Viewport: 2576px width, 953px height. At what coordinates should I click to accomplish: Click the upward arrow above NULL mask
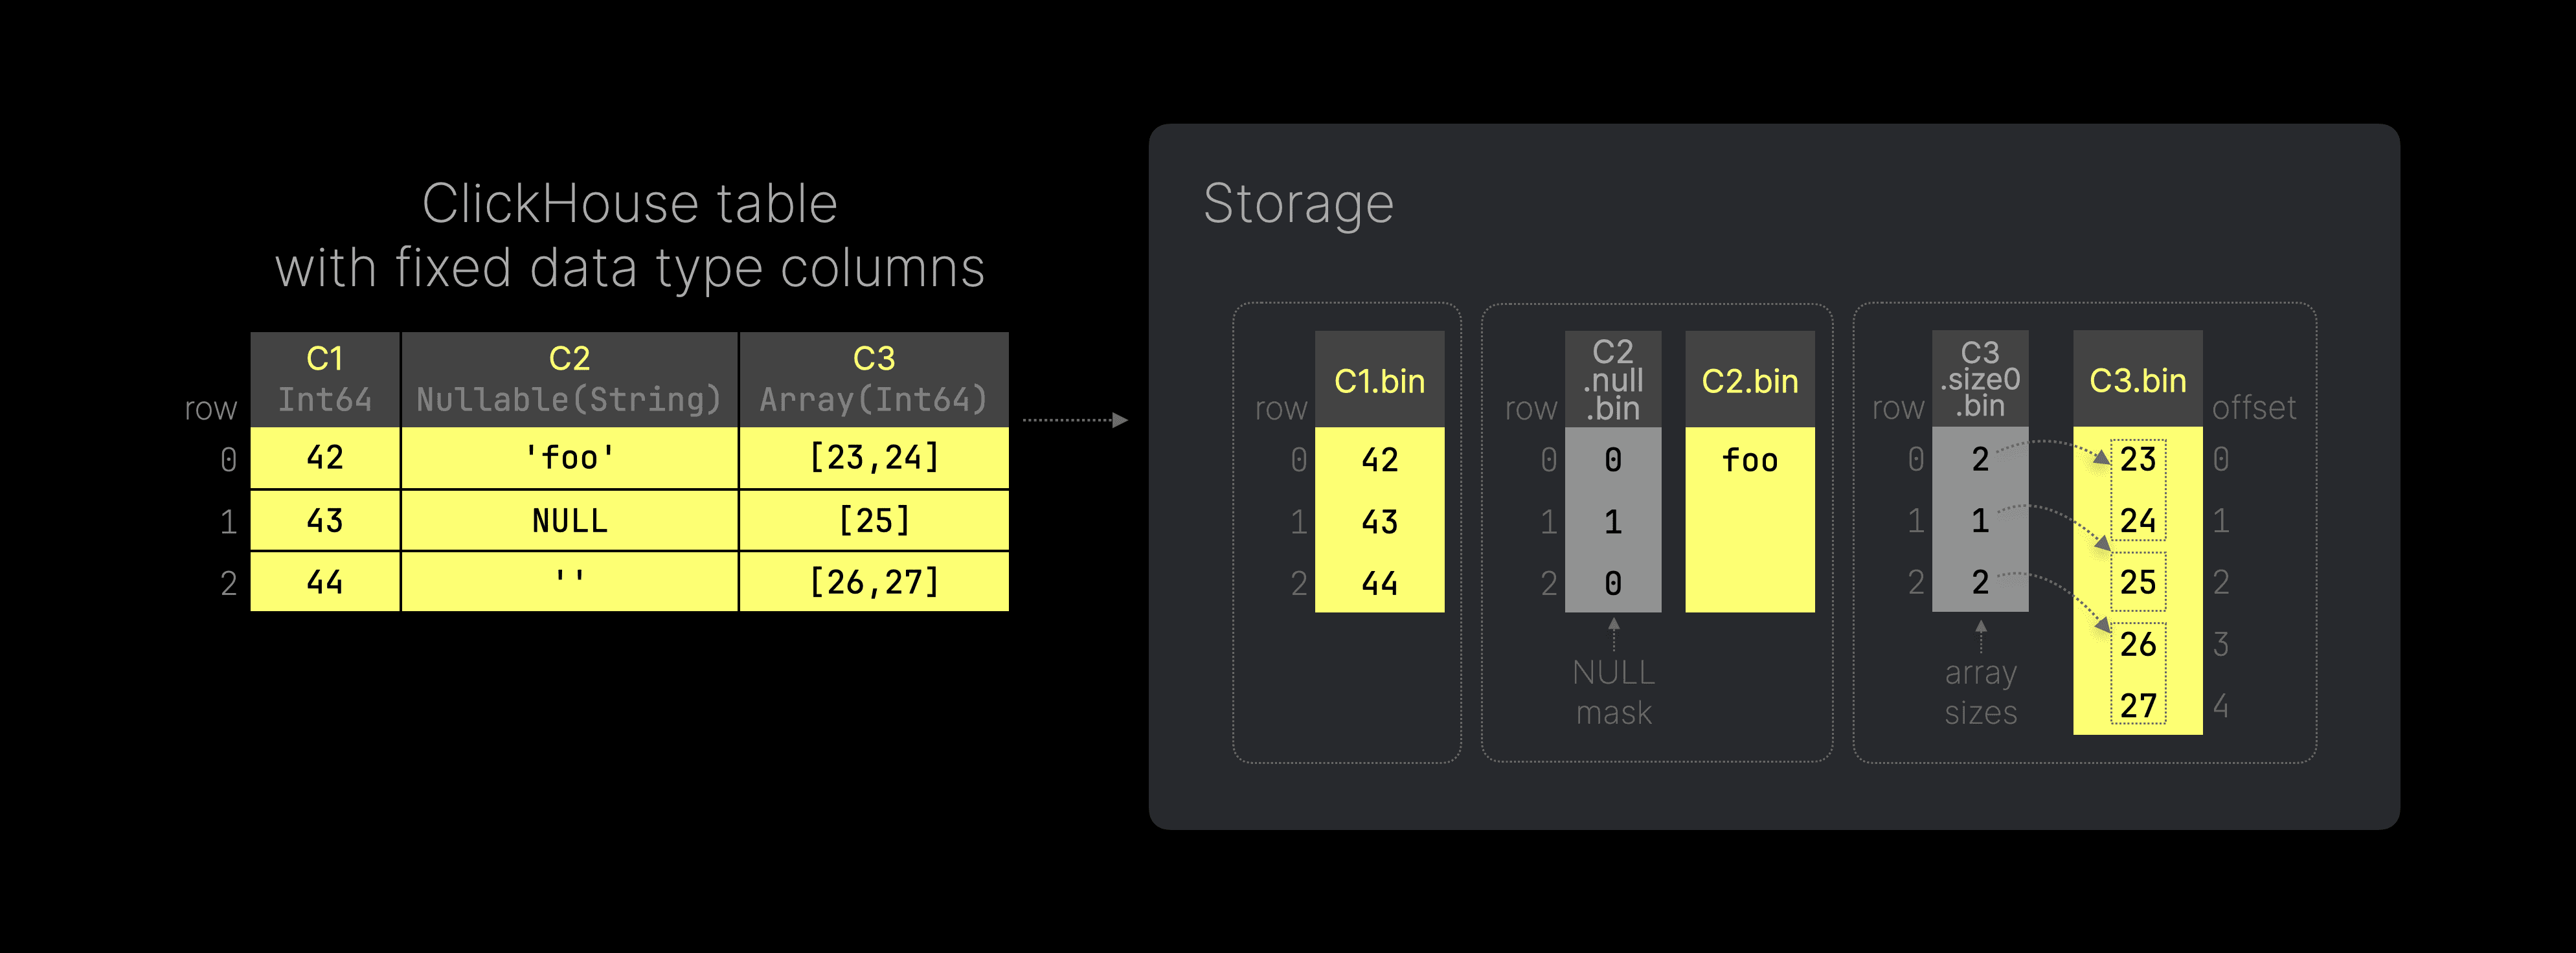pyautogui.click(x=1613, y=634)
